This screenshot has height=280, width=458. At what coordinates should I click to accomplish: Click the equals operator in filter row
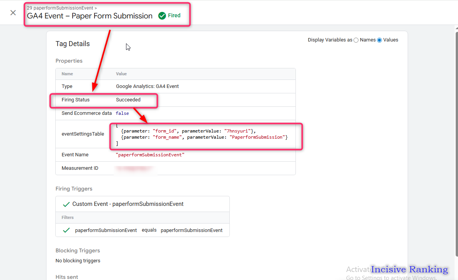[149, 230]
